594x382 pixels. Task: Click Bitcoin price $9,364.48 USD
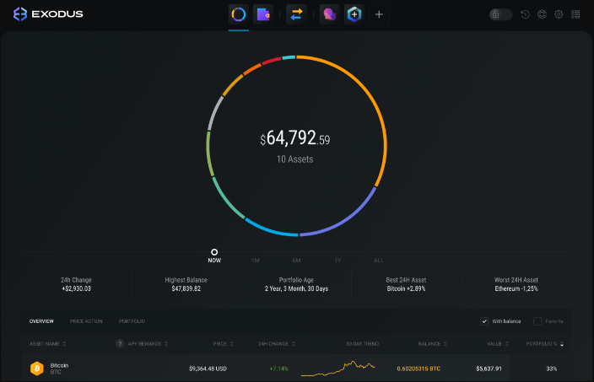tap(208, 369)
